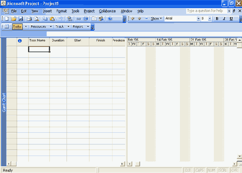Open the Format menu
Image resolution: width=242 pixels, height=173 pixels.
click(62, 11)
